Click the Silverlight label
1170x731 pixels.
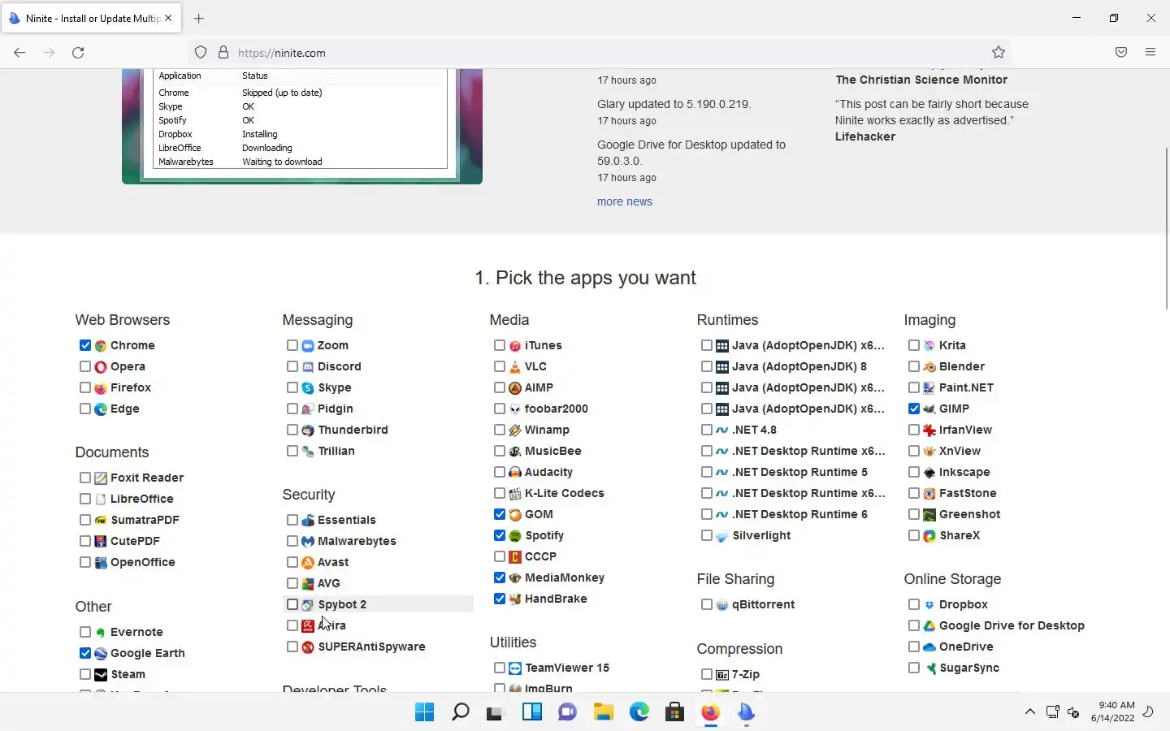click(761, 535)
